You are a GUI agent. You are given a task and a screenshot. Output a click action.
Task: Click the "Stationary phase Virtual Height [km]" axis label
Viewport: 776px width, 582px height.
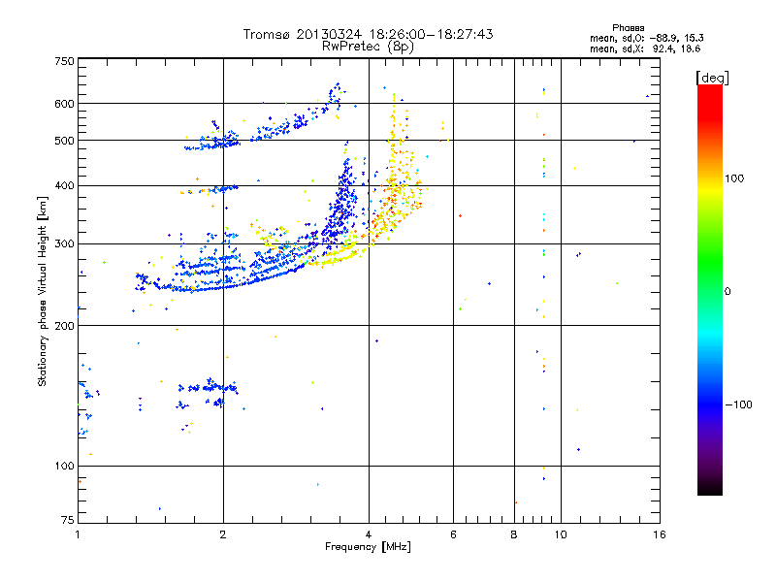(x=42, y=291)
